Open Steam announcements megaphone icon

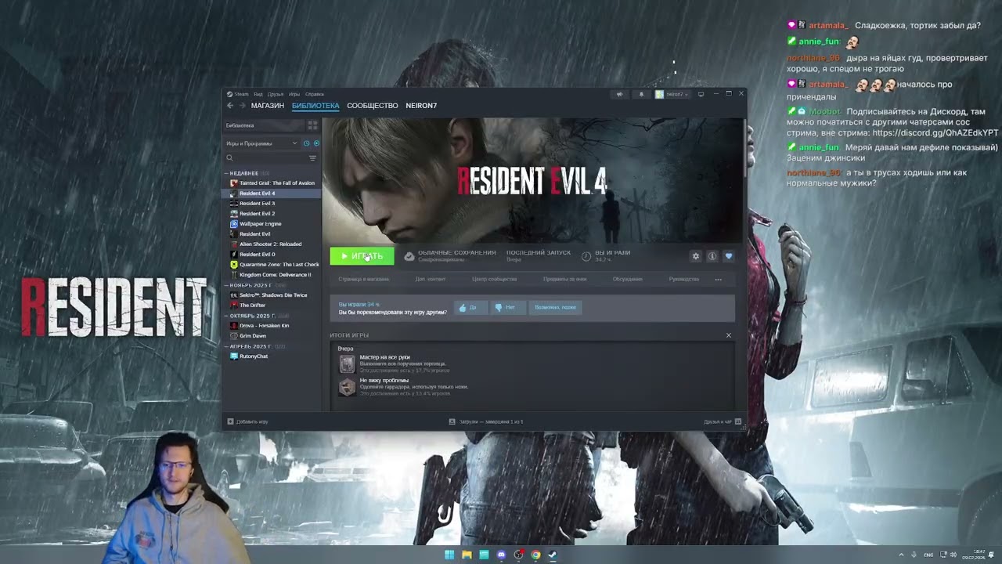[619, 94]
